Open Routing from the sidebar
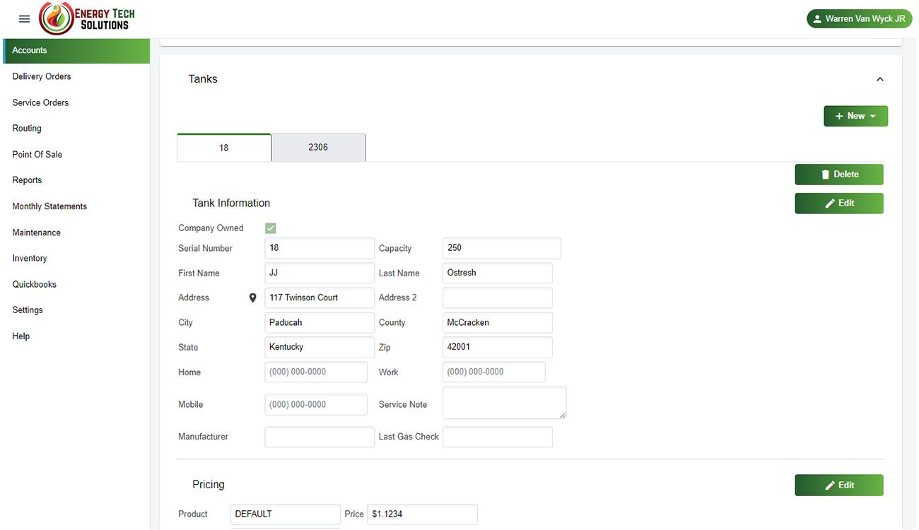The image size is (919, 530). pos(27,129)
